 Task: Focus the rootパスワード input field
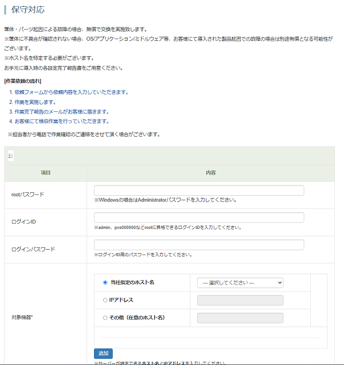(x=199, y=191)
